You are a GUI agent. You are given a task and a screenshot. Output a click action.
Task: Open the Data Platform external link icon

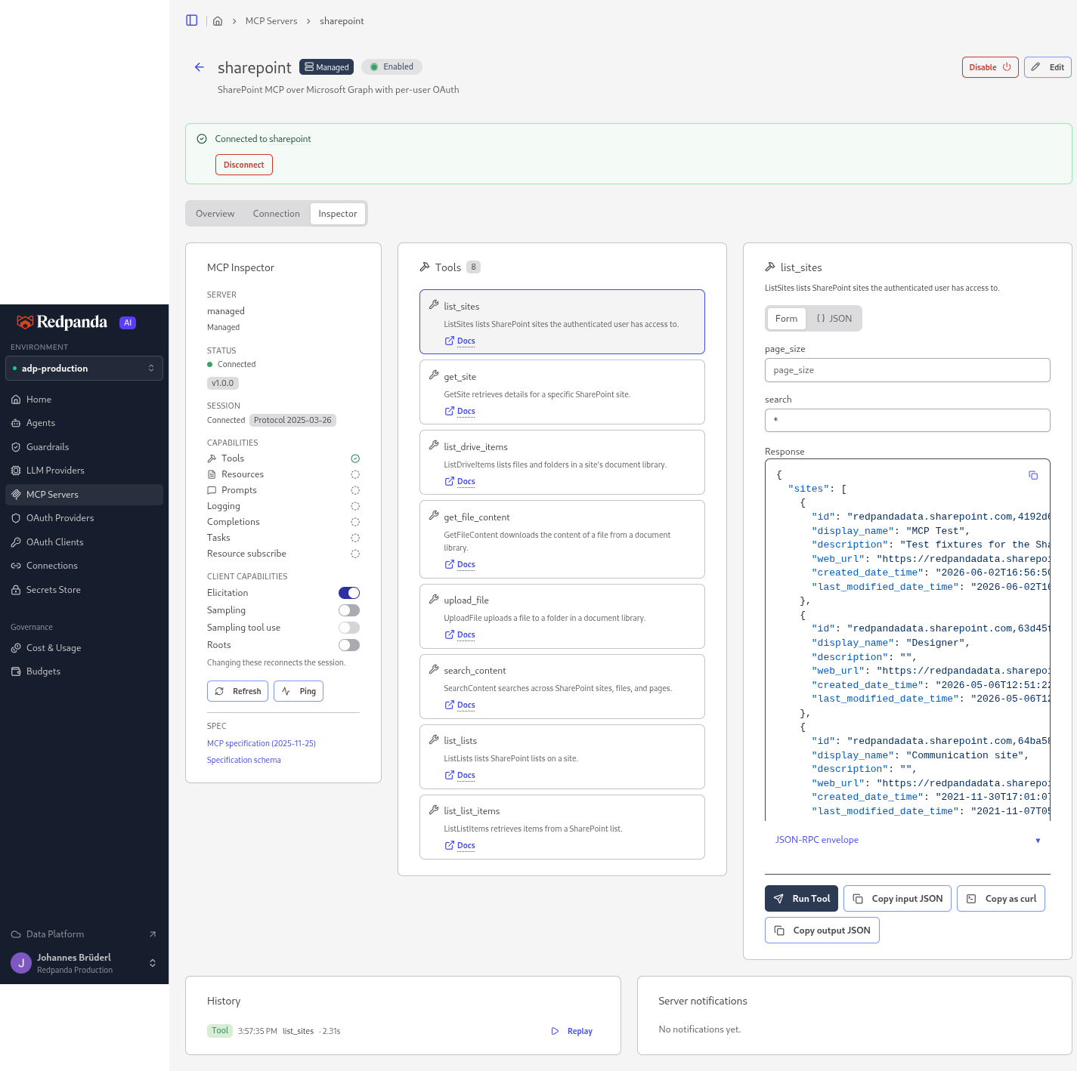[153, 934]
